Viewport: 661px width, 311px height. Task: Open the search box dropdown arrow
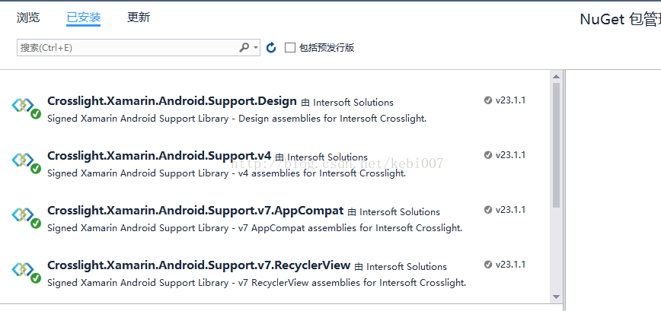point(255,48)
